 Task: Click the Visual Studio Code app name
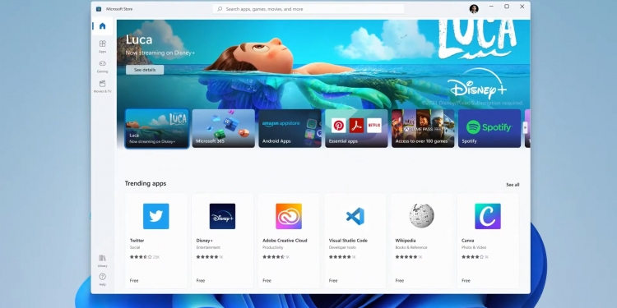click(x=348, y=241)
